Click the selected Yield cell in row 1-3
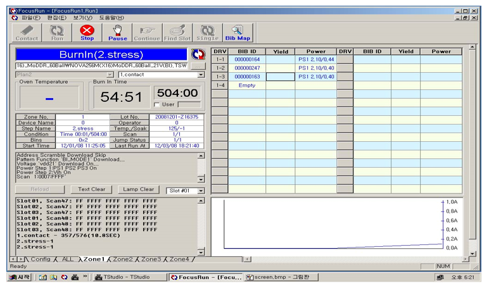 click(281, 77)
